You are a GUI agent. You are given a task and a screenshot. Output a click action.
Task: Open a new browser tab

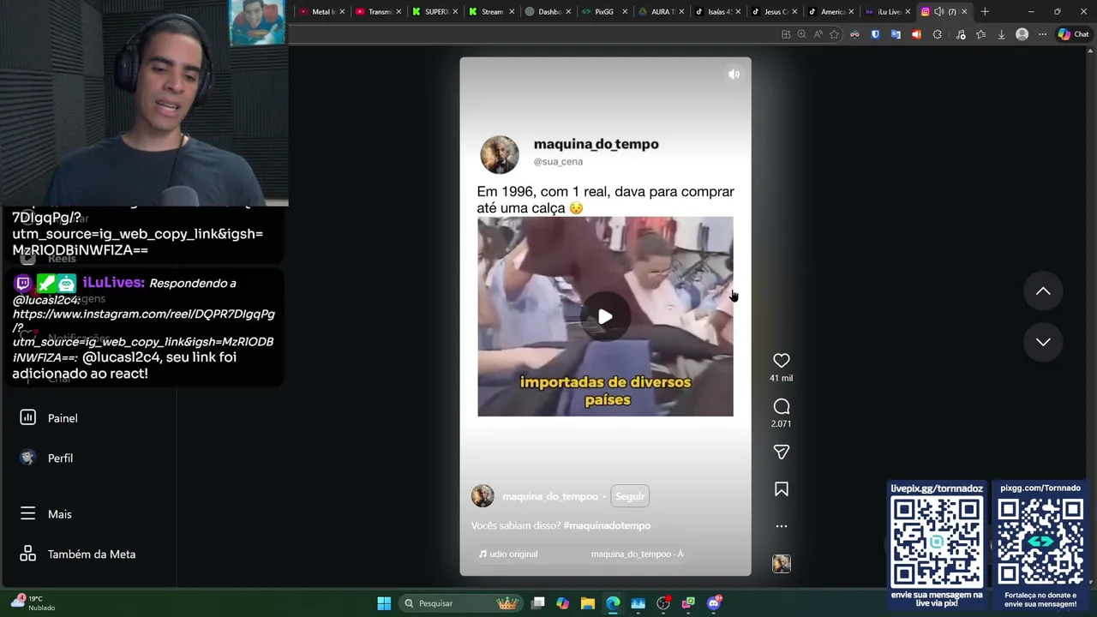coord(985,12)
